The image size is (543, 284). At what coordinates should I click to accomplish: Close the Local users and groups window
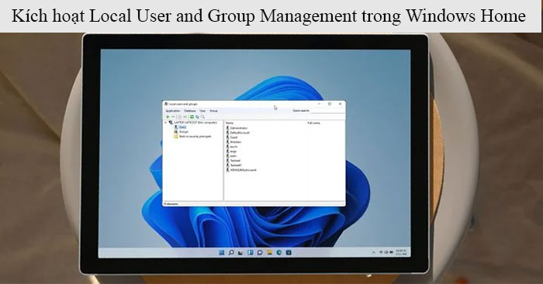tap(341, 104)
